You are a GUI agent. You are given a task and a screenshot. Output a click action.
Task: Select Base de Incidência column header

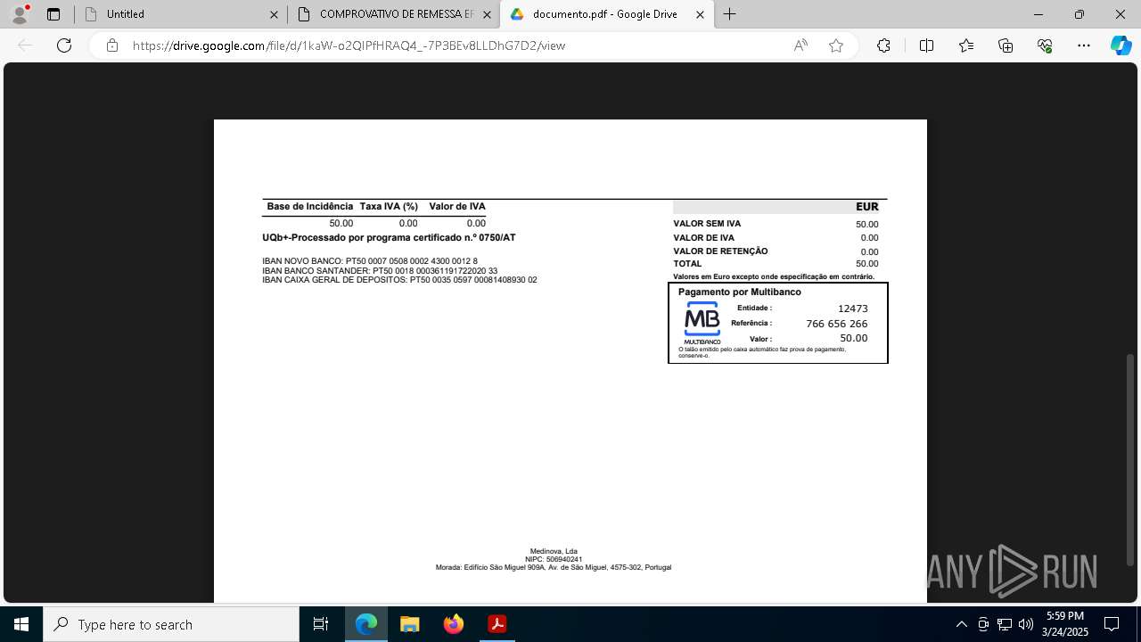pyautogui.click(x=310, y=207)
